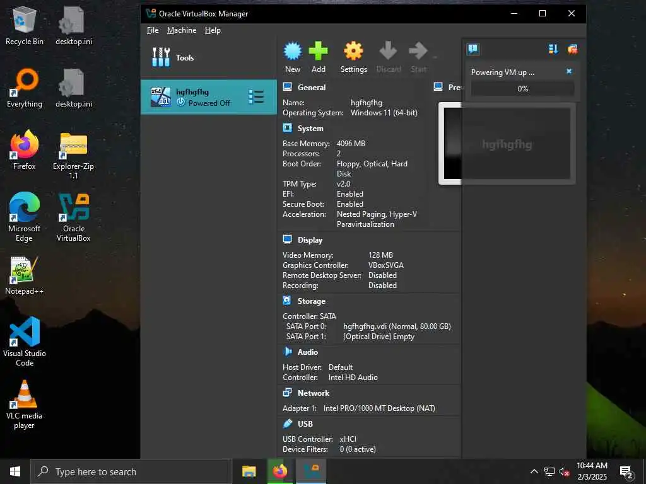Select the hgfhgfhg Windows 11 VM entry
Viewport: 646px width, 484px height.
pos(208,97)
